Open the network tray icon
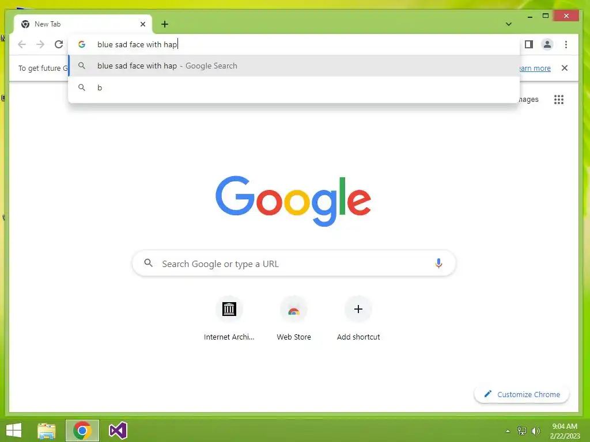Image resolution: width=590 pixels, height=442 pixels. click(x=522, y=430)
